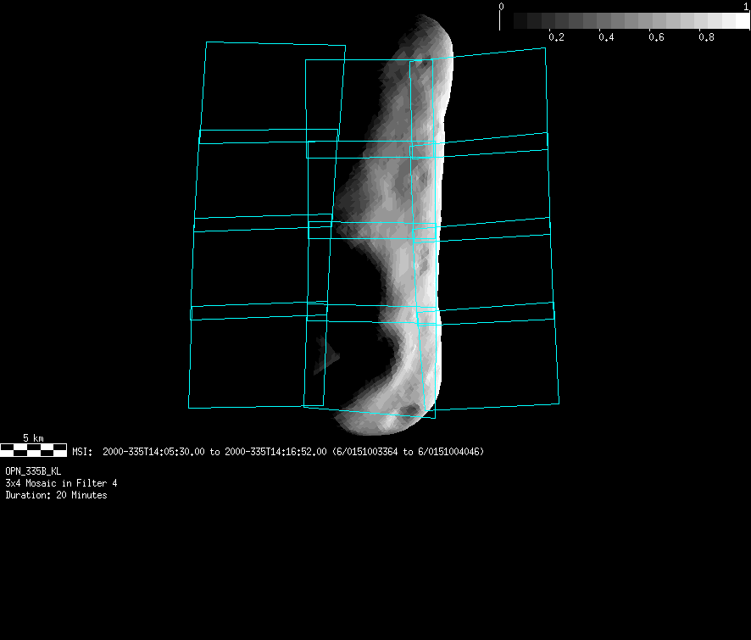
Task: Click the top tip of the asteroid
Action: [432, 19]
